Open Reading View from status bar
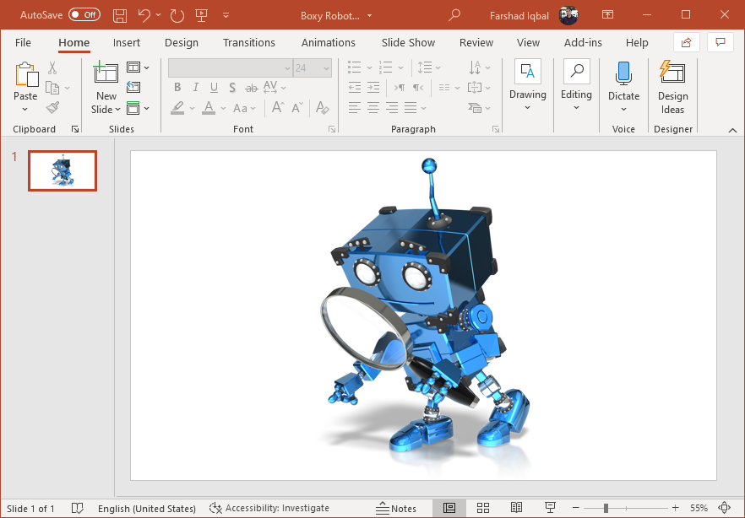This screenshot has height=518, width=745. (x=517, y=508)
